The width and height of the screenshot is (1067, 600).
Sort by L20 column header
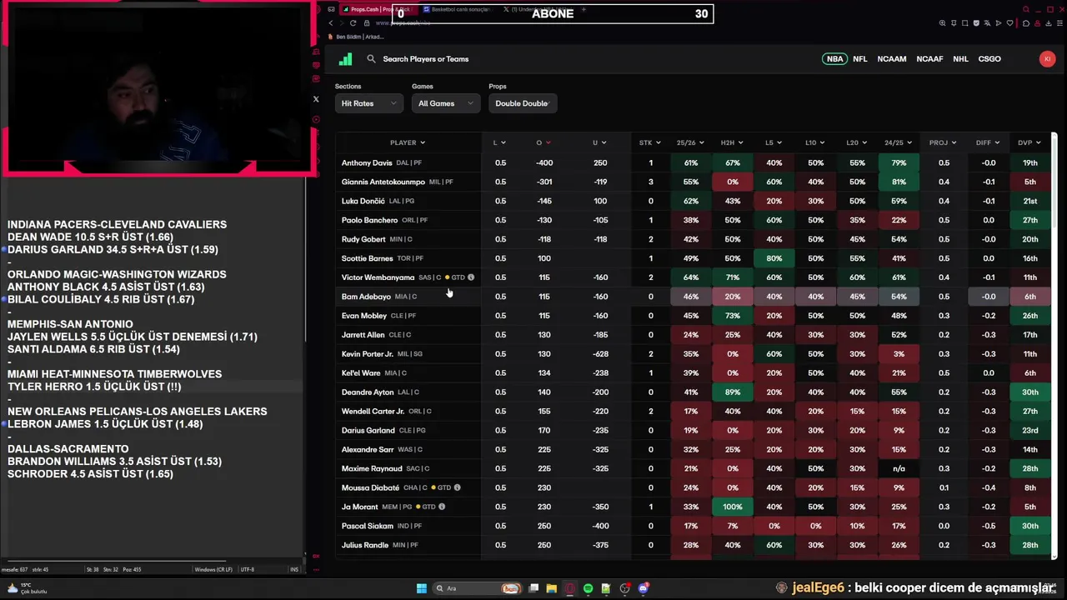pyautogui.click(x=857, y=142)
